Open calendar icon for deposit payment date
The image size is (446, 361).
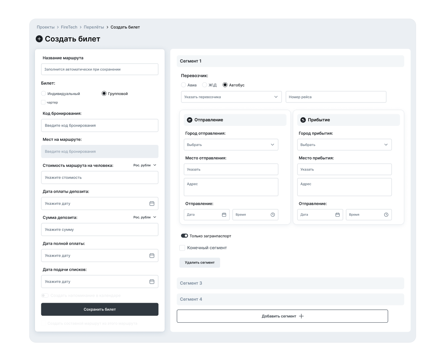[x=152, y=203]
